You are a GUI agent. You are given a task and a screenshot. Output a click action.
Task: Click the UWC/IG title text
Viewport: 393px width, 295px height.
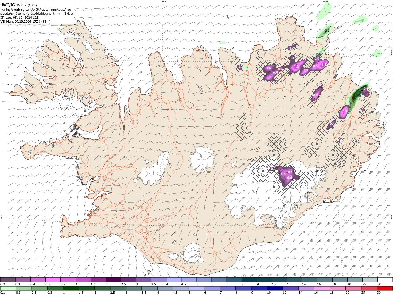tap(7, 6)
